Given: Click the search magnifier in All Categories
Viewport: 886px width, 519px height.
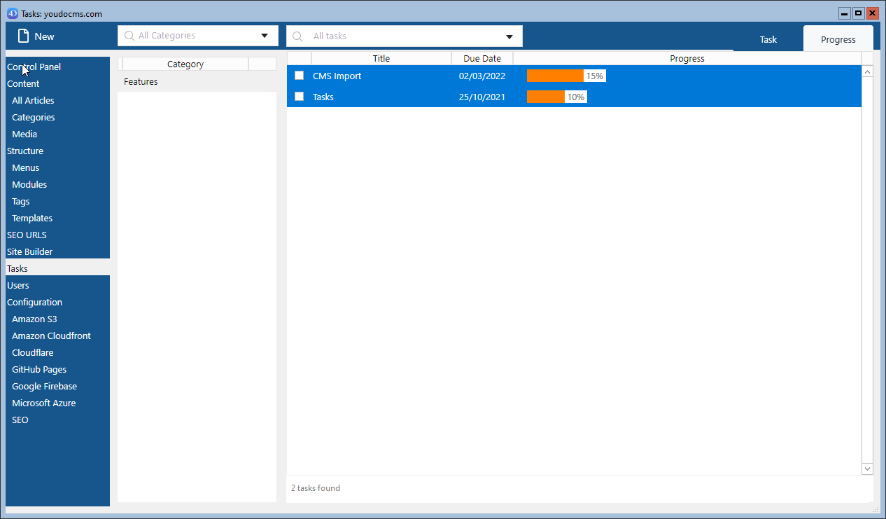Looking at the screenshot, I should click(129, 36).
